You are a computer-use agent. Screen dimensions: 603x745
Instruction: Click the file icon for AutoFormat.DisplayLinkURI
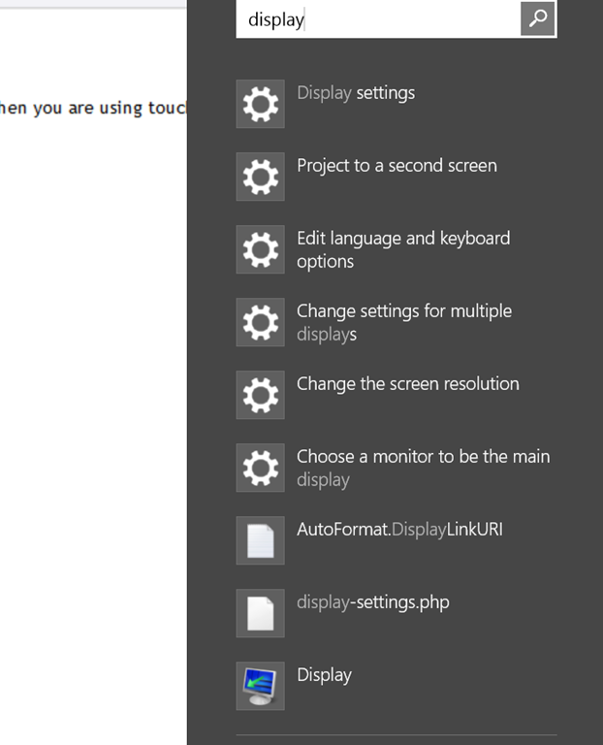tap(260, 540)
